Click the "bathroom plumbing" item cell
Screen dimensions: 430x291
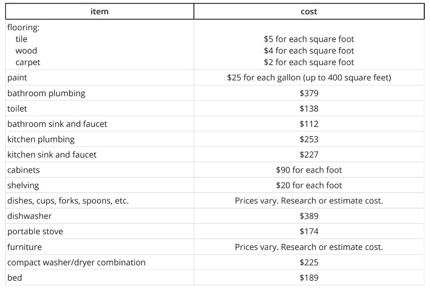point(46,93)
